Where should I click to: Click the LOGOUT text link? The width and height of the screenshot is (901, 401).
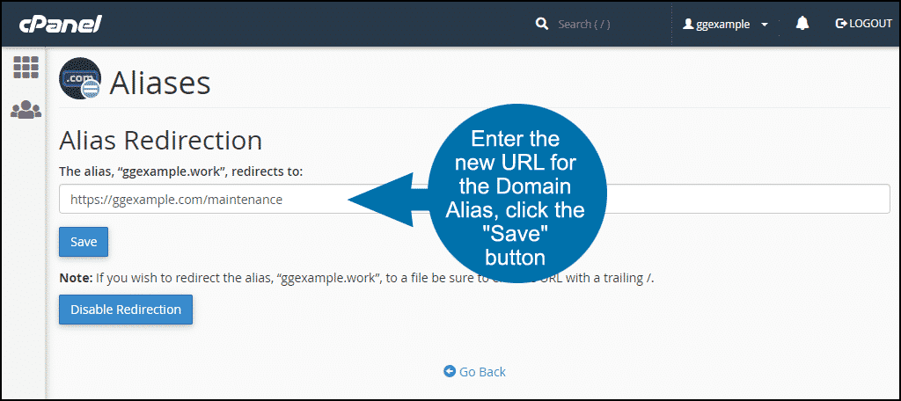[870, 24]
